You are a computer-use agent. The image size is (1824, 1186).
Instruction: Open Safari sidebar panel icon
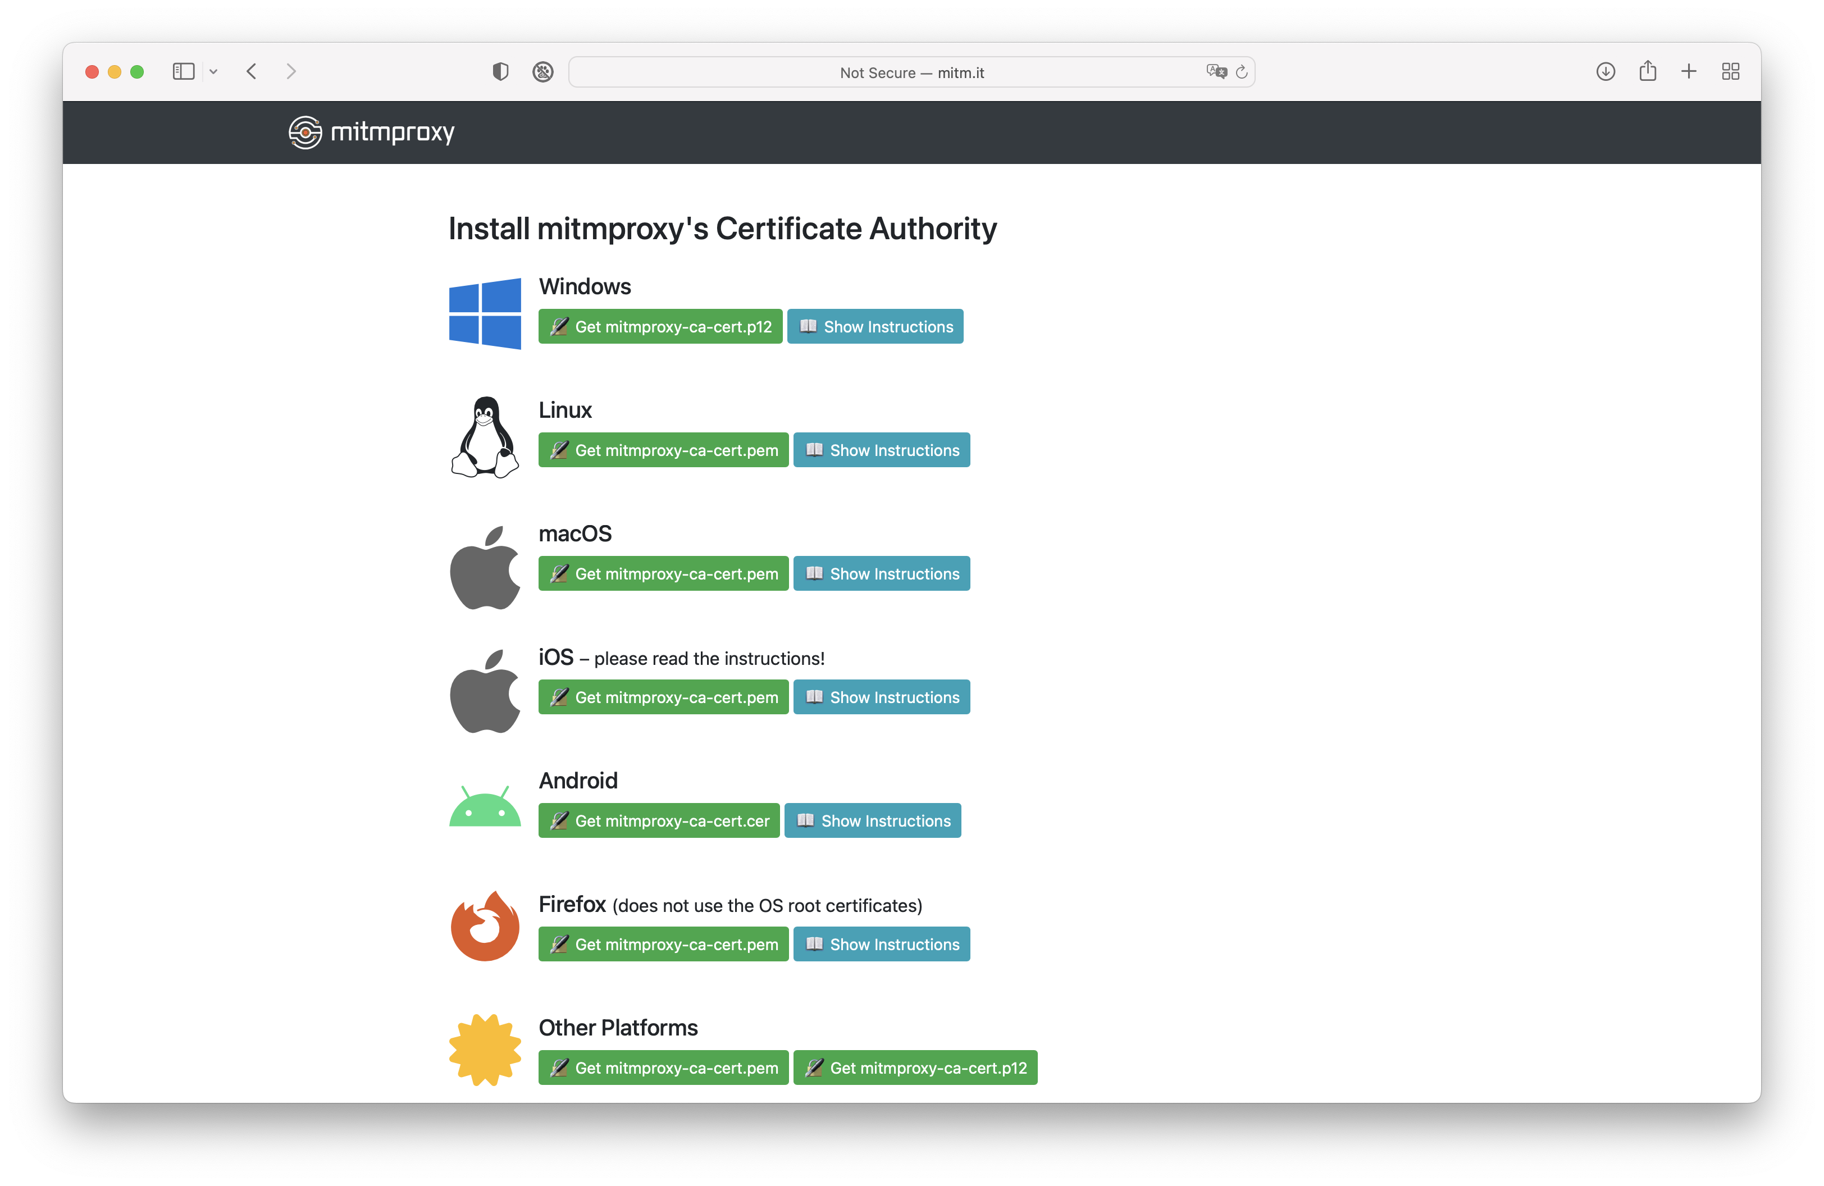click(183, 71)
